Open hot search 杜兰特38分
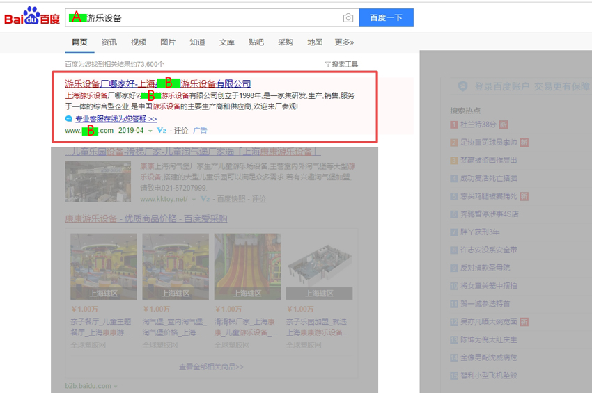592x393 pixels. pyautogui.click(x=478, y=125)
